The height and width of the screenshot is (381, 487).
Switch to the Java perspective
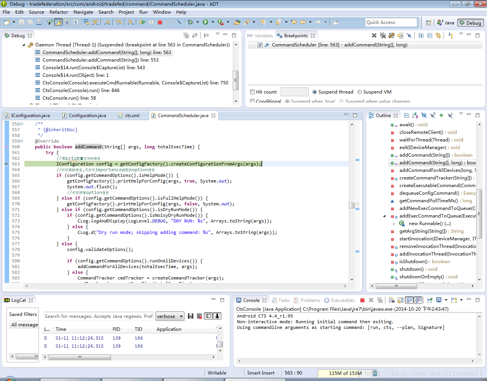point(446,23)
